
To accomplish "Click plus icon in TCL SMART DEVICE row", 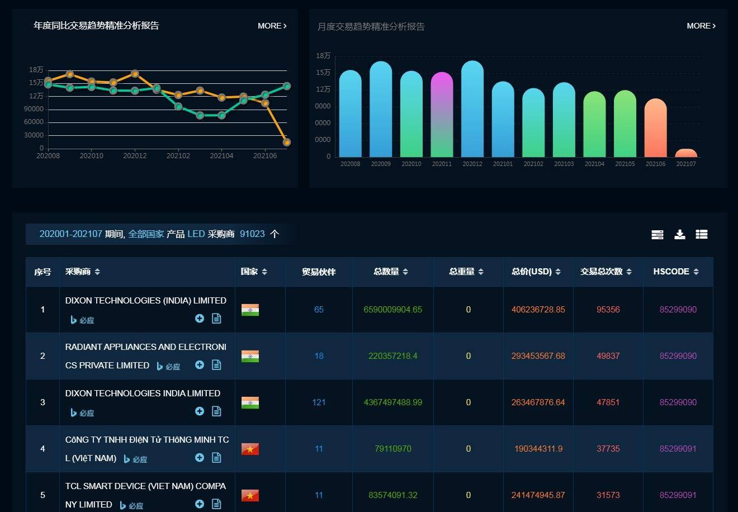I will point(200,504).
